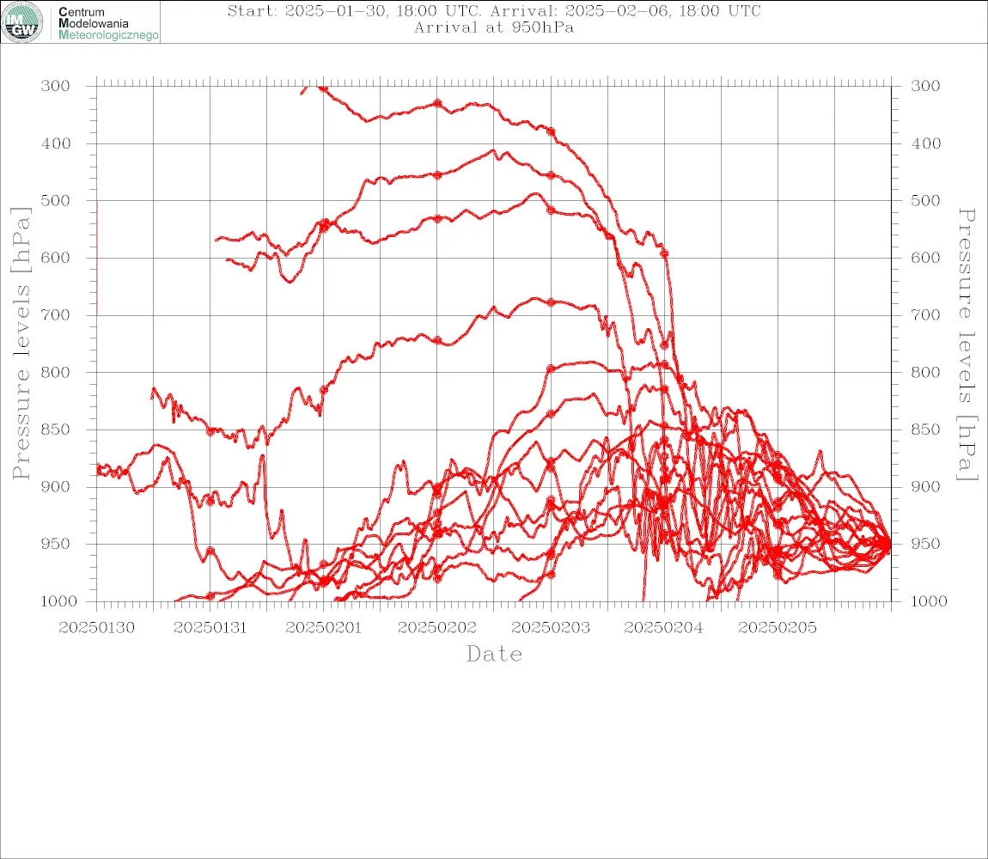This screenshot has width=988, height=859.
Task: Click the left axis 800 label
Action: pos(56,372)
